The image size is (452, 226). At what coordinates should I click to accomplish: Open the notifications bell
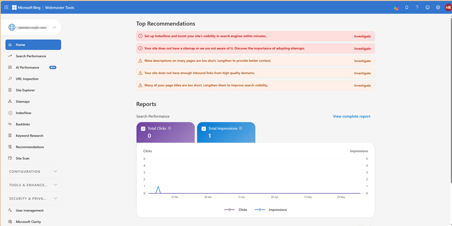tap(407, 7)
